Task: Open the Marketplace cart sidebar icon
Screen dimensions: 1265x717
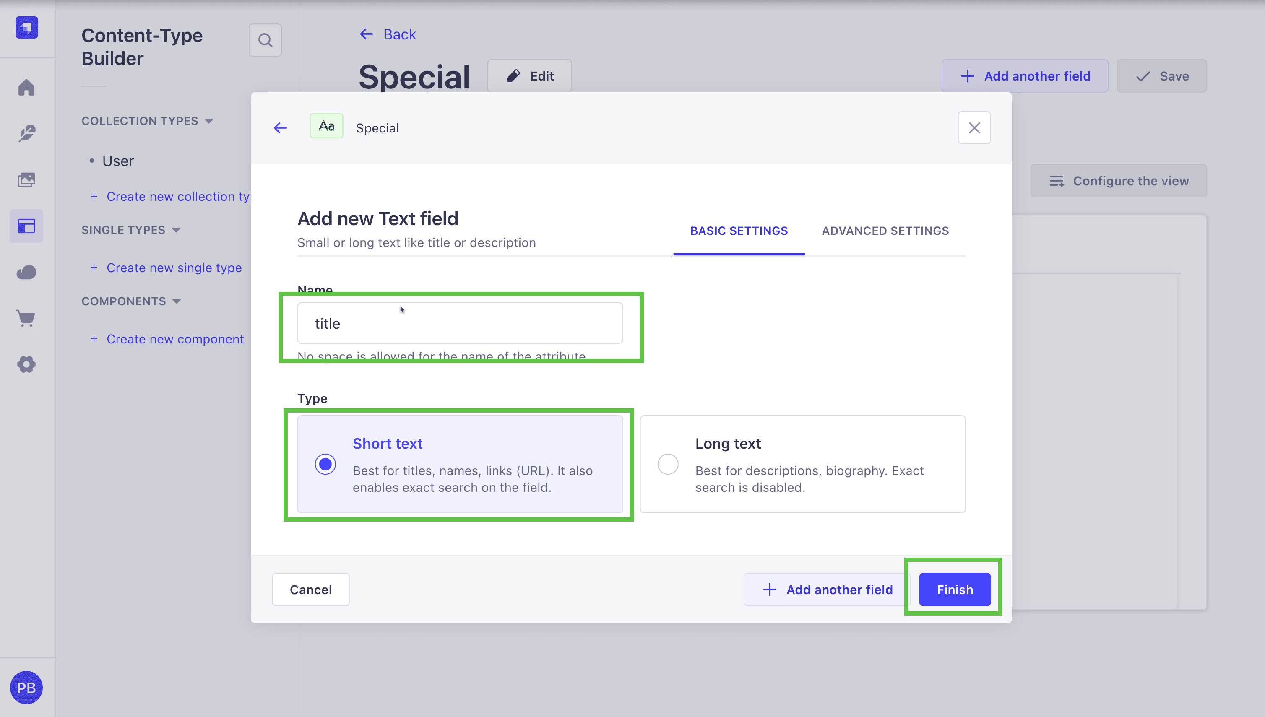Action: (x=26, y=319)
